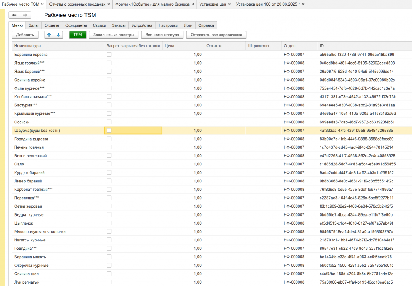Close the 'Установка цен' tab
This screenshot has height=286, width=412.
[x=229, y=4]
